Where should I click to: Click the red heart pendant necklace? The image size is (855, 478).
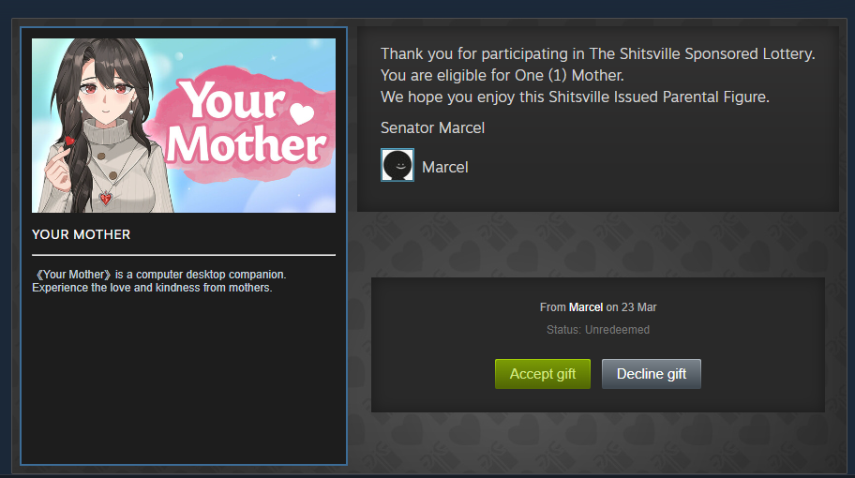106,198
